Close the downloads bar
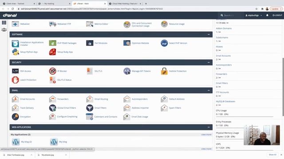 281,155
